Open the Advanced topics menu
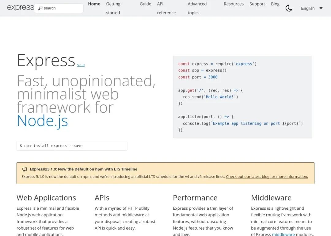 click(x=197, y=8)
